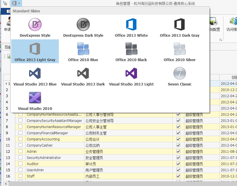Select the Office 2013 White skin
The height and width of the screenshot is (186, 237).
pyautogui.click(x=131, y=27)
